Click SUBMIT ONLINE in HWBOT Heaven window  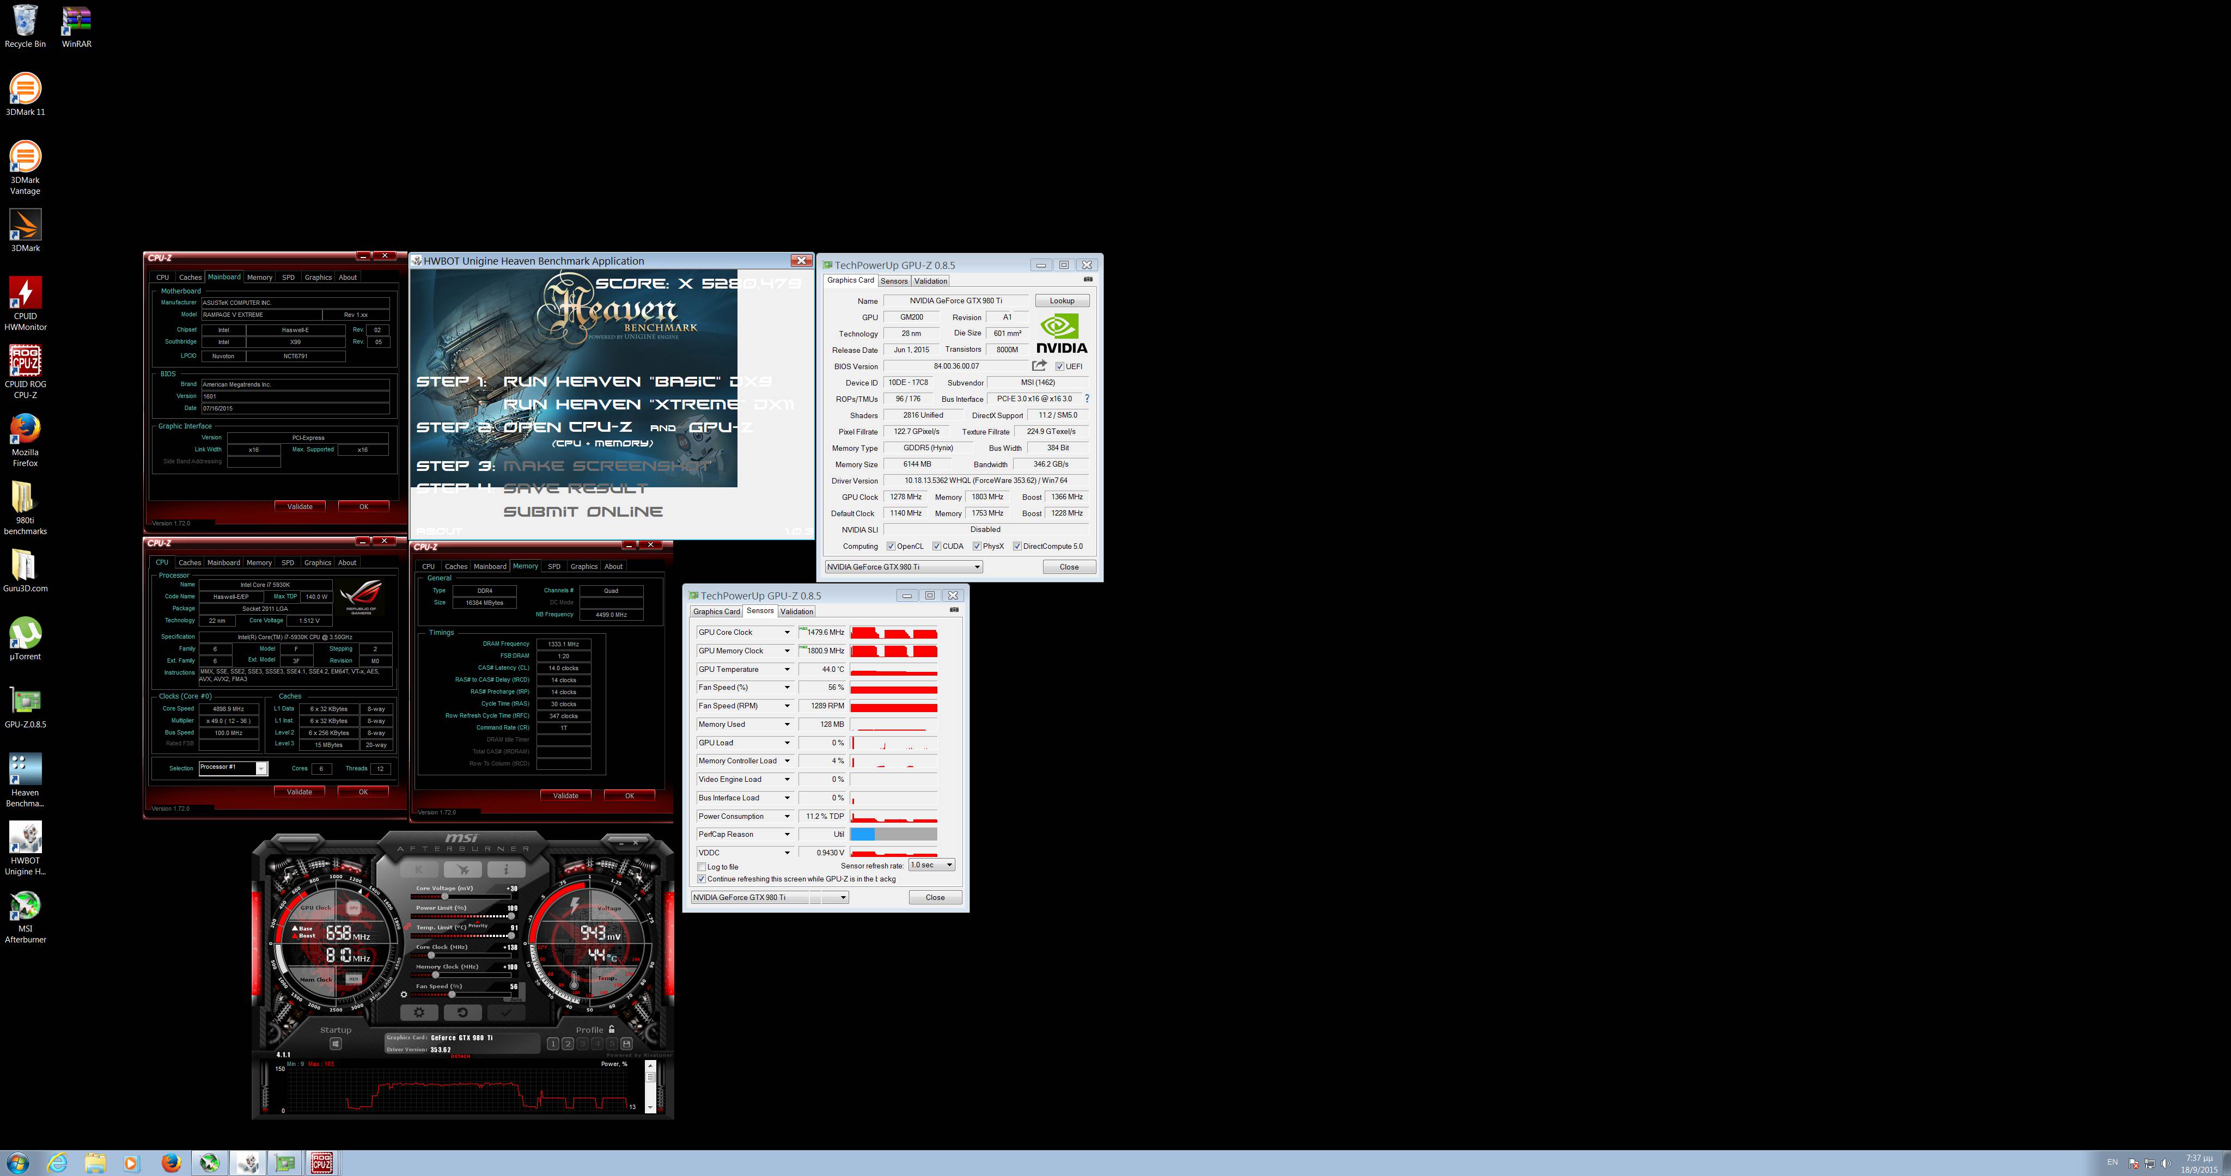[583, 512]
